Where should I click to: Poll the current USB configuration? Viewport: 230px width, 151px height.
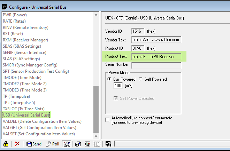pyautogui.click(x=53, y=144)
